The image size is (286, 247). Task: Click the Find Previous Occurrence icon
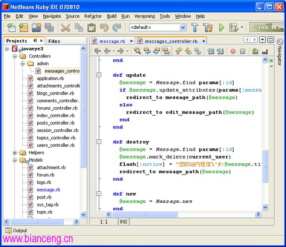(x=147, y=51)
